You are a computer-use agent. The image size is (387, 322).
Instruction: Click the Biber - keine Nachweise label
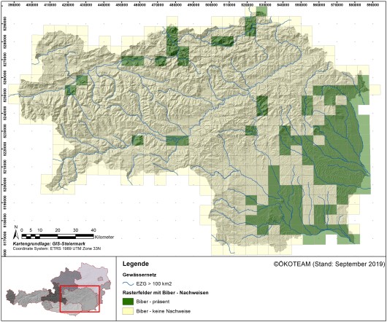coord(163,311)
